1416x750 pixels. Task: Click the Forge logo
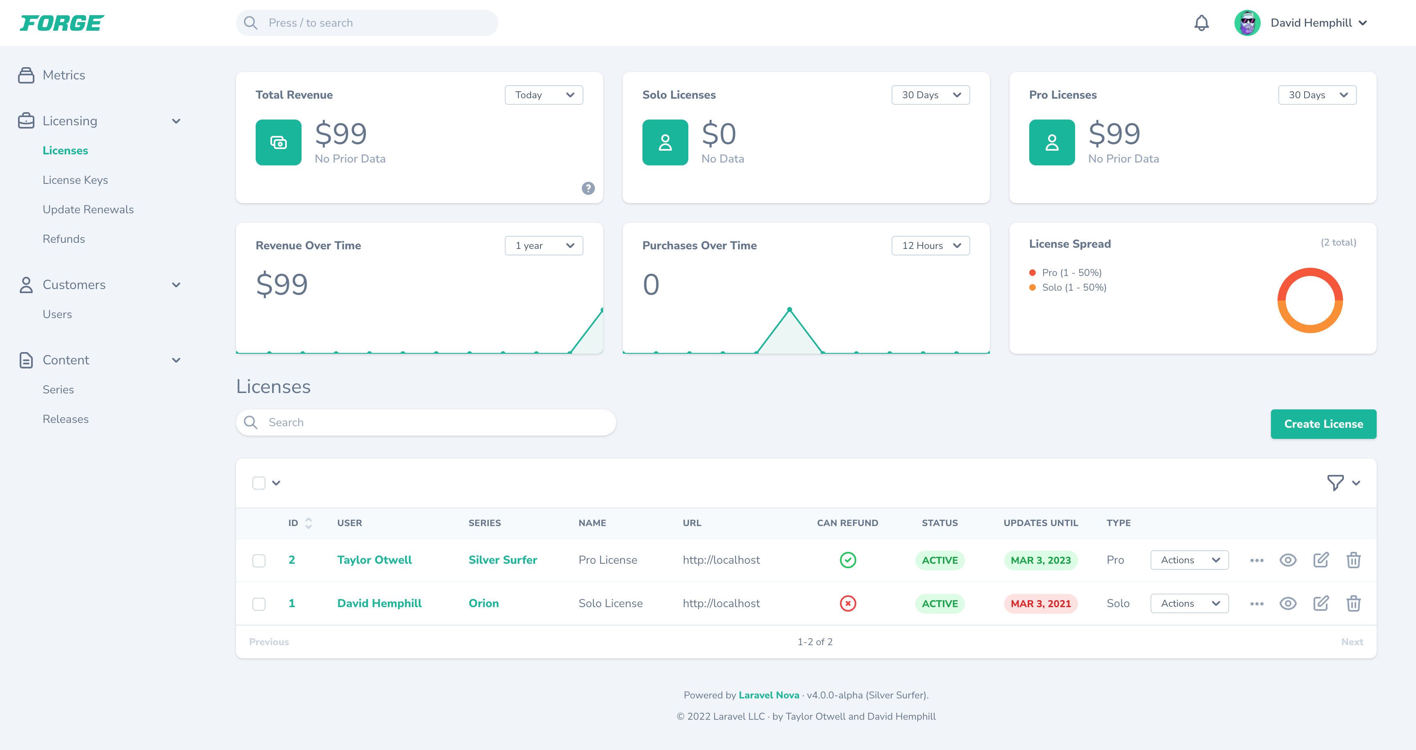coord(62,23)
